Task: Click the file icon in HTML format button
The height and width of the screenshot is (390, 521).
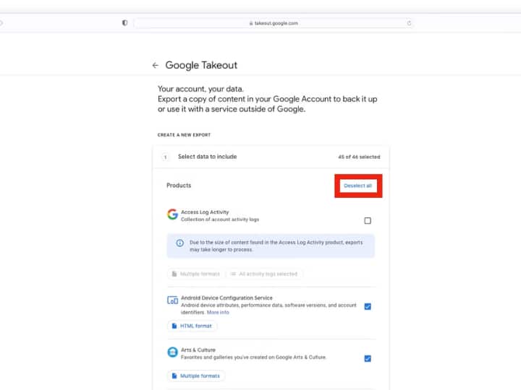Action: [x=174, y=326]
